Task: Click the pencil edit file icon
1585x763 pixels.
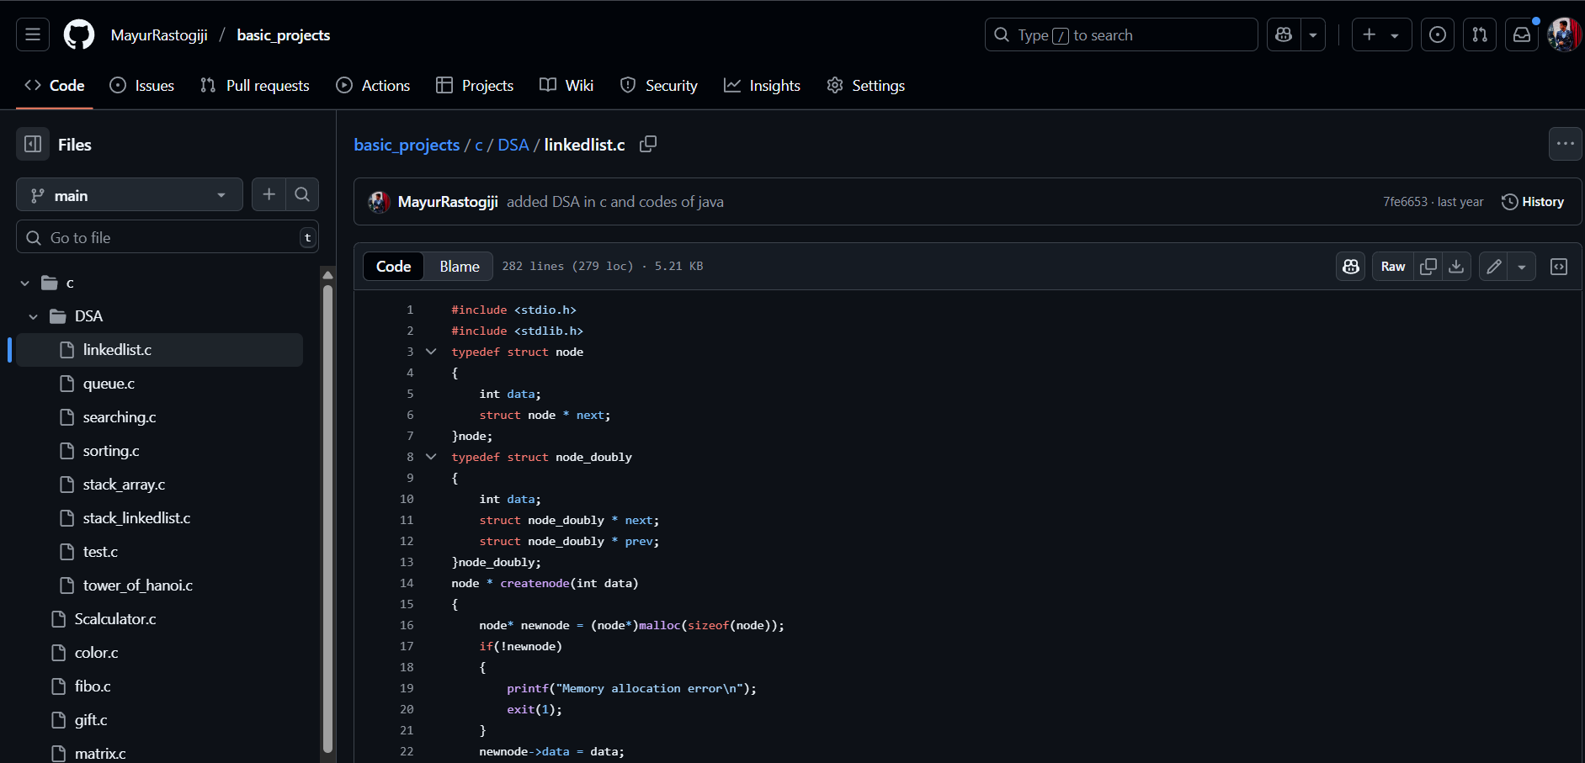Action: [1494, 267]
